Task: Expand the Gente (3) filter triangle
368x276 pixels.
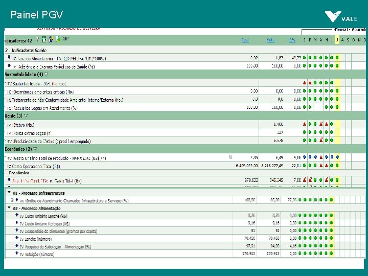Action: [26, 116]
